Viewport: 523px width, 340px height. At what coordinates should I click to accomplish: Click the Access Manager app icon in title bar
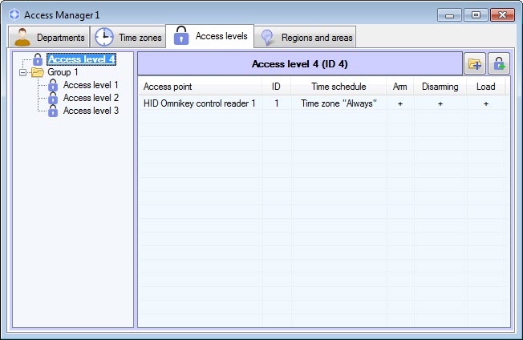14,14
